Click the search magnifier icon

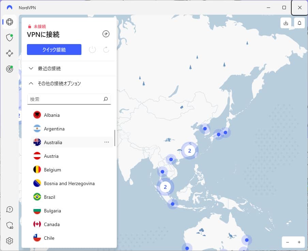click(106, 99)
